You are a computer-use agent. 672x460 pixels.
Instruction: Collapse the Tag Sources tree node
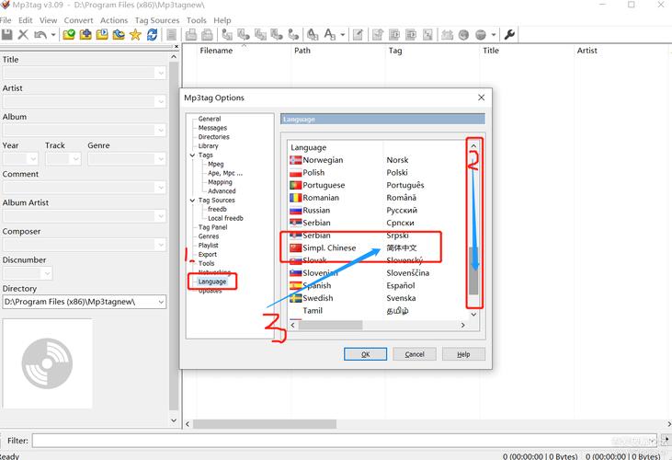192,201
